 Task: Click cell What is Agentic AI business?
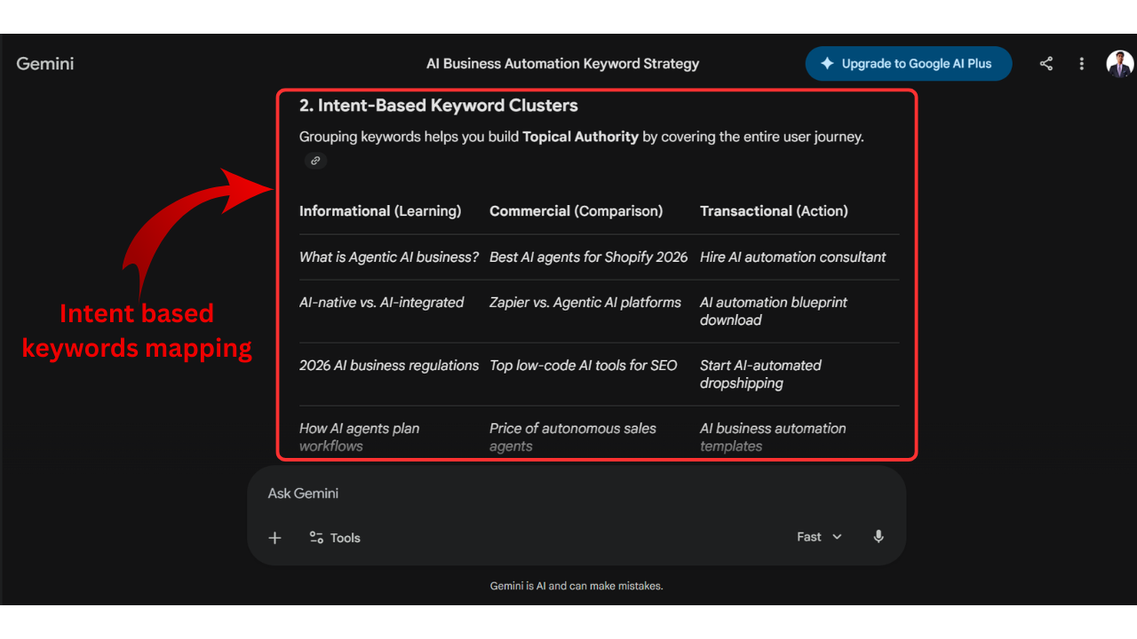[x=389, y=257]
